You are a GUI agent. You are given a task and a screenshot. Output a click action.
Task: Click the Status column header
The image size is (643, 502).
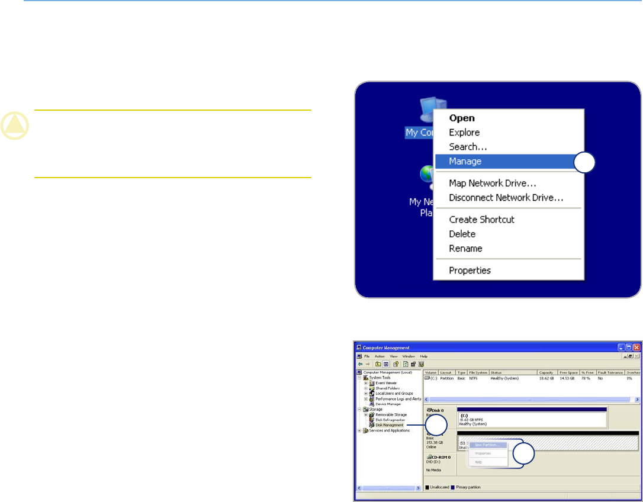click(513, 372)
